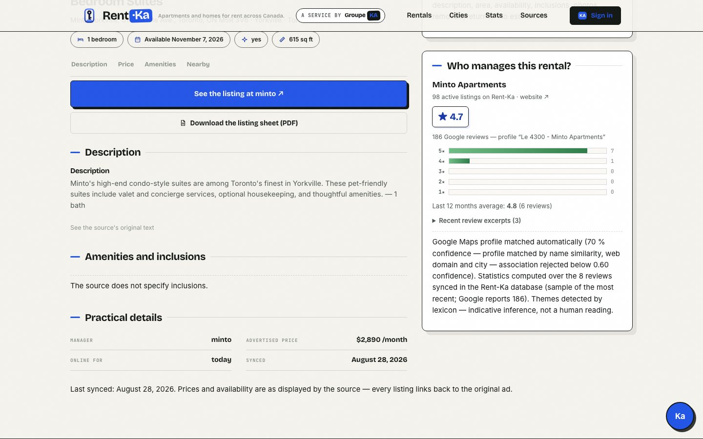
Task: Open the Rentals menu item
Action: point(419,15)
